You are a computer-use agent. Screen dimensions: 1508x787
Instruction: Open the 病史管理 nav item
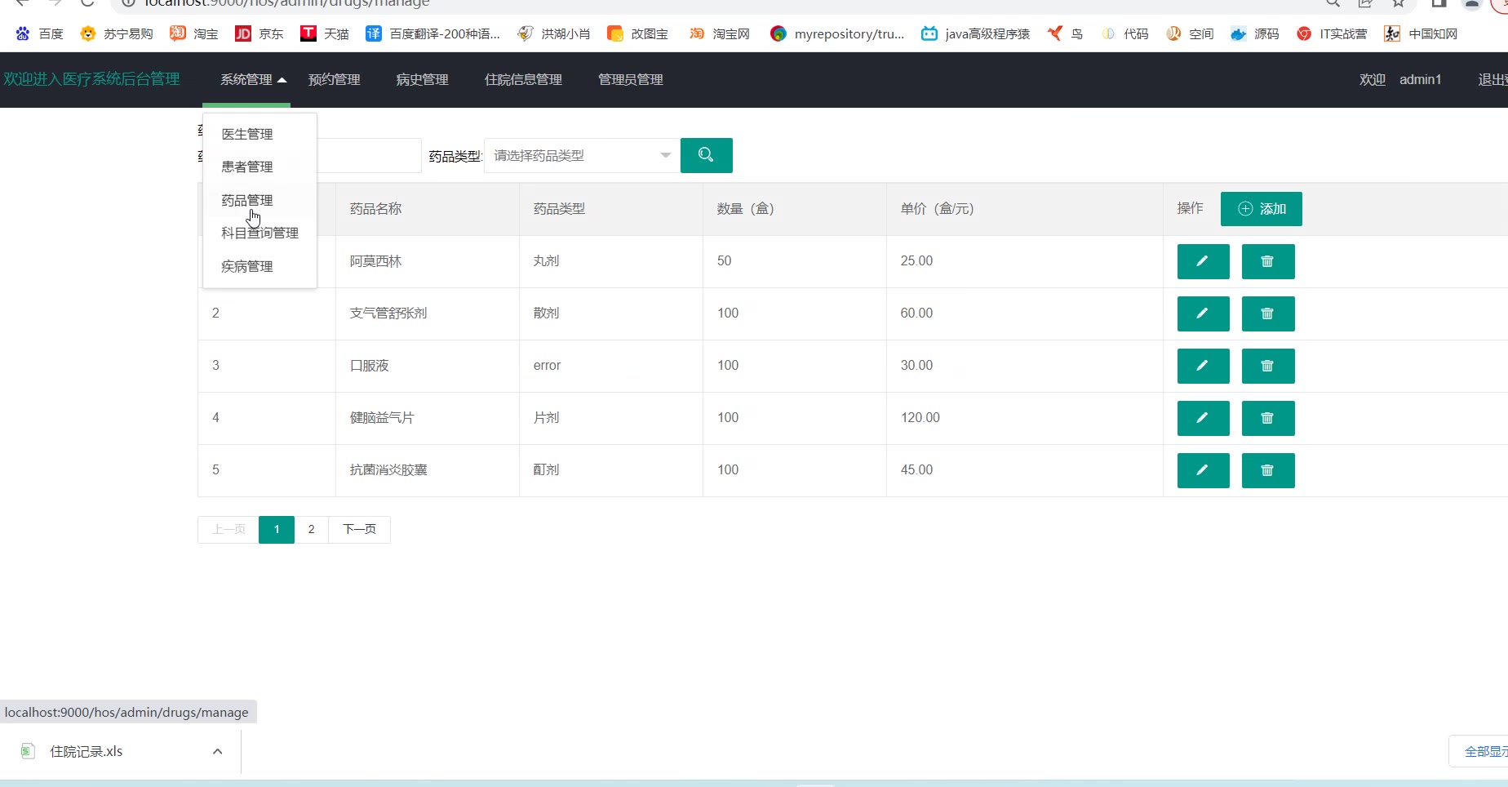pyautogui.click(x=422, y=79)
